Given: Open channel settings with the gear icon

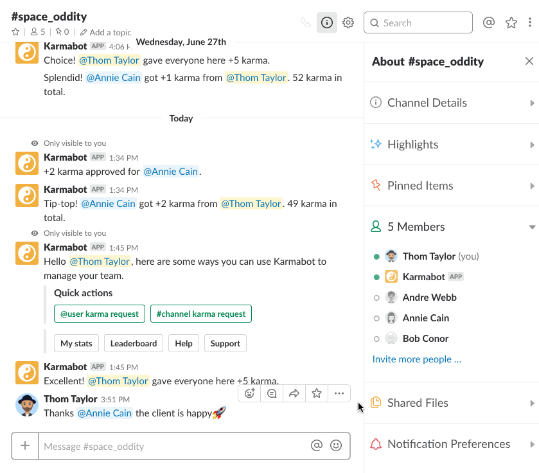Looking at the screenshot, I should [x=348, y=22].
